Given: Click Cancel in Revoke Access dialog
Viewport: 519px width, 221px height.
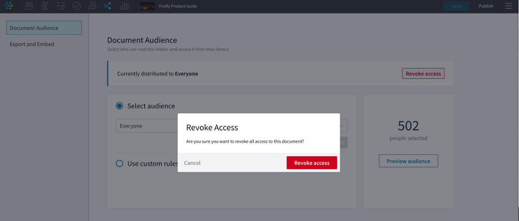Looking at the screenshot, I should click(x=193, y=163).
